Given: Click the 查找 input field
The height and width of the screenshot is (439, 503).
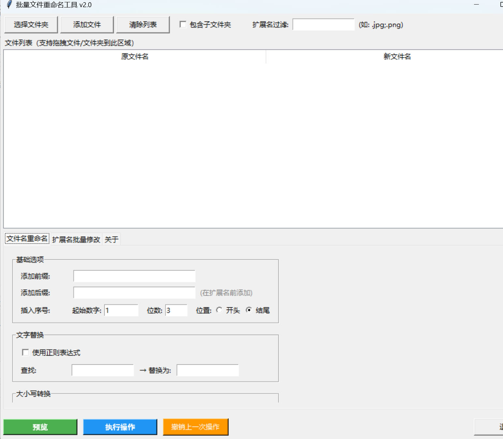Looking at the screenshot, I should coord(103,370).
